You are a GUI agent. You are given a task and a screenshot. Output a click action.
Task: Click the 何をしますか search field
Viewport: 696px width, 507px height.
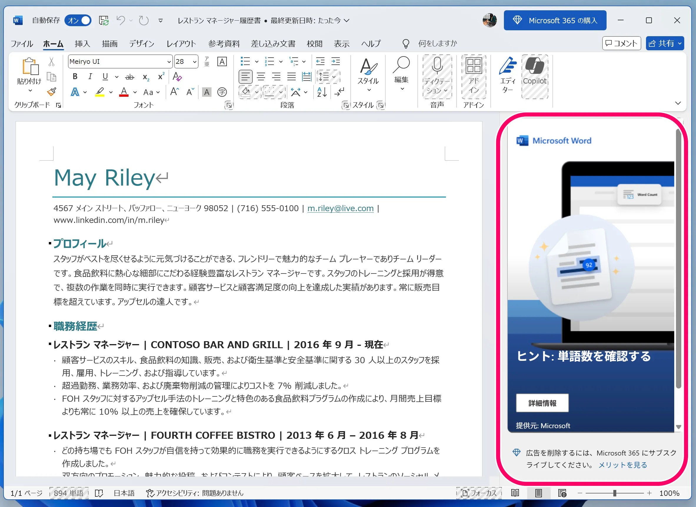(x=437, y=44)
